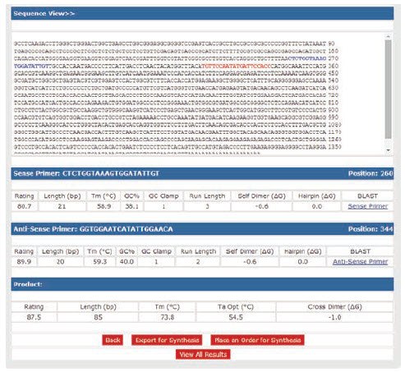This screenshot has width=405, height=372.
Task: Click View All Results button
Action: pyautogui.click(x=203, y=355)
